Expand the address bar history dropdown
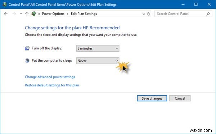 [x=144, y=14]
